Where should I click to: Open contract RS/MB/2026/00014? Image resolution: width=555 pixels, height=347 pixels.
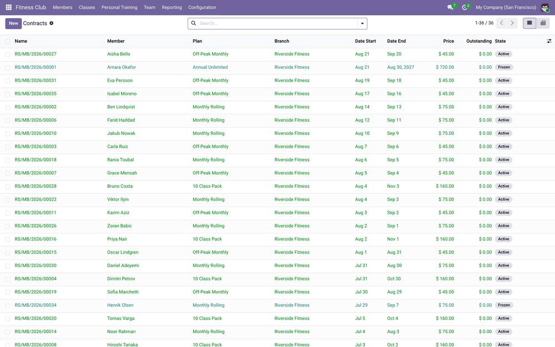36,332
